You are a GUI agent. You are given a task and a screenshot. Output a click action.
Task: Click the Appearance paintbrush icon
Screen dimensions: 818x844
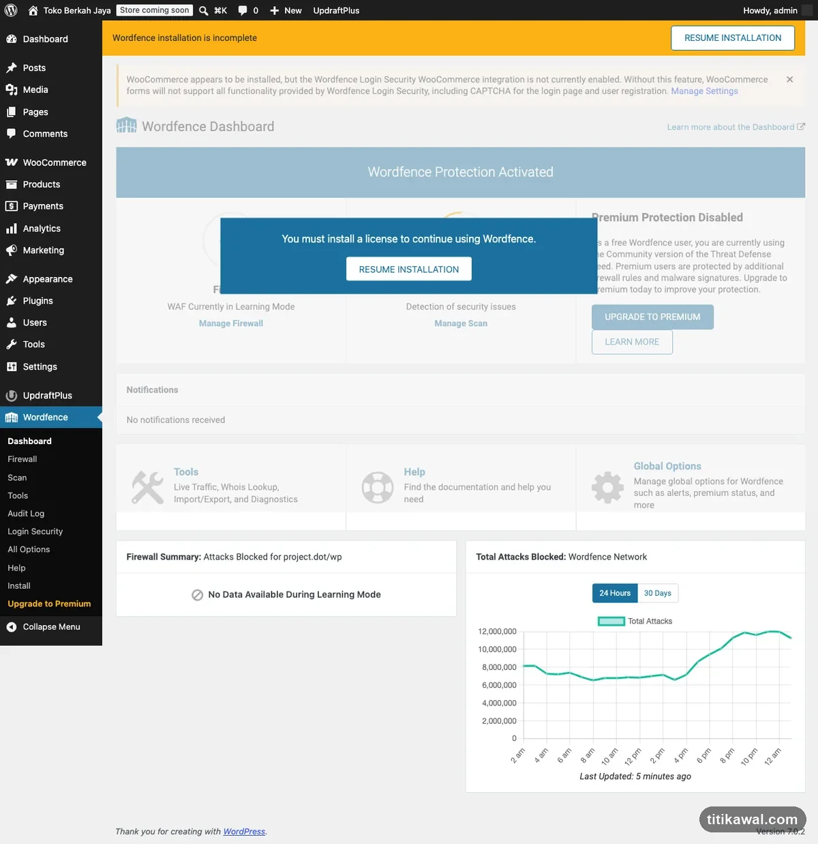(12, 279)
